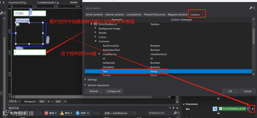Select the TcHmiImage control on designer canvas
The image size is (257, 118).
point(29,33)
